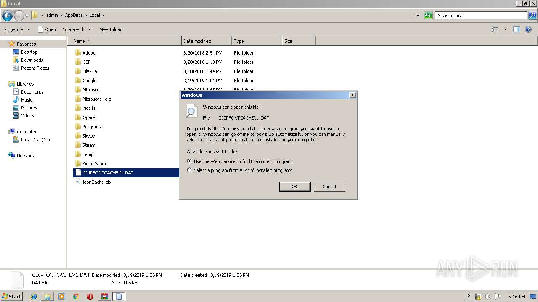This screenshot has width=538, height=302.
Task: Select the IconCache.db file icon
Action: click(x=78, y=182)
